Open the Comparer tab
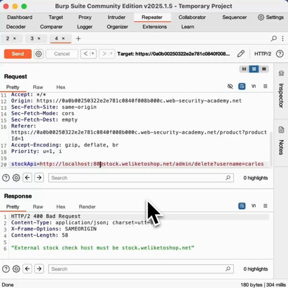Image resolution: width=288 pixels, height=288 pixels. click(51, 27)
